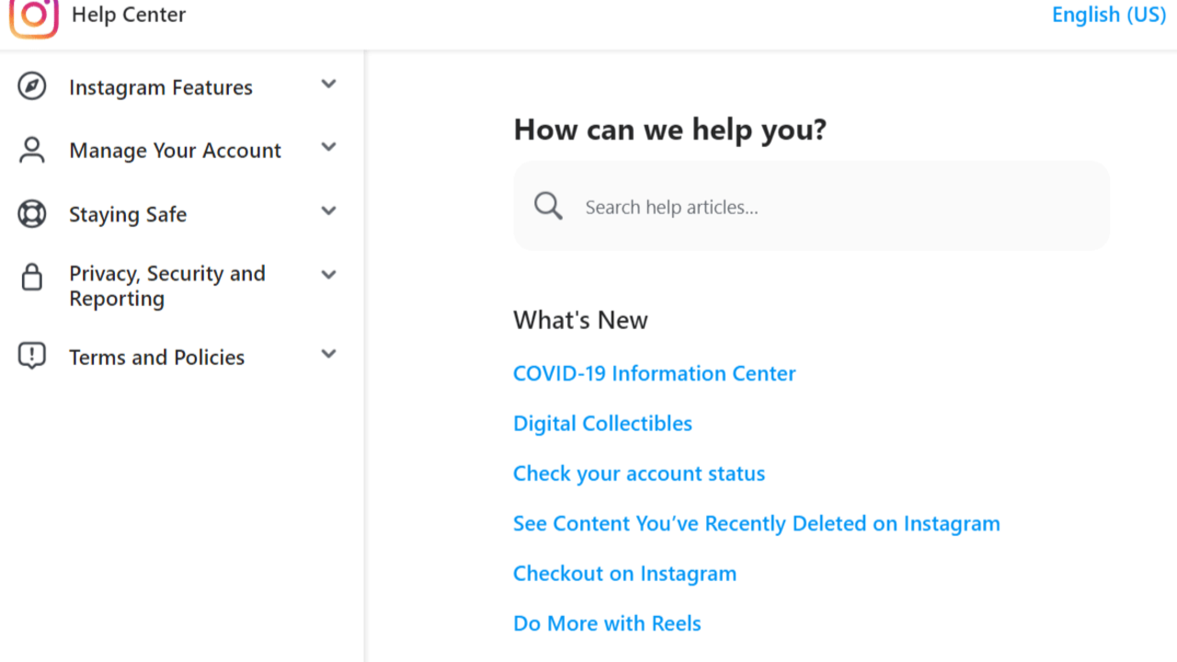Expand the Privacy, Security and Reporting chevron
Viewport: 1177px width, 662px height.
(x=328, y=274)
